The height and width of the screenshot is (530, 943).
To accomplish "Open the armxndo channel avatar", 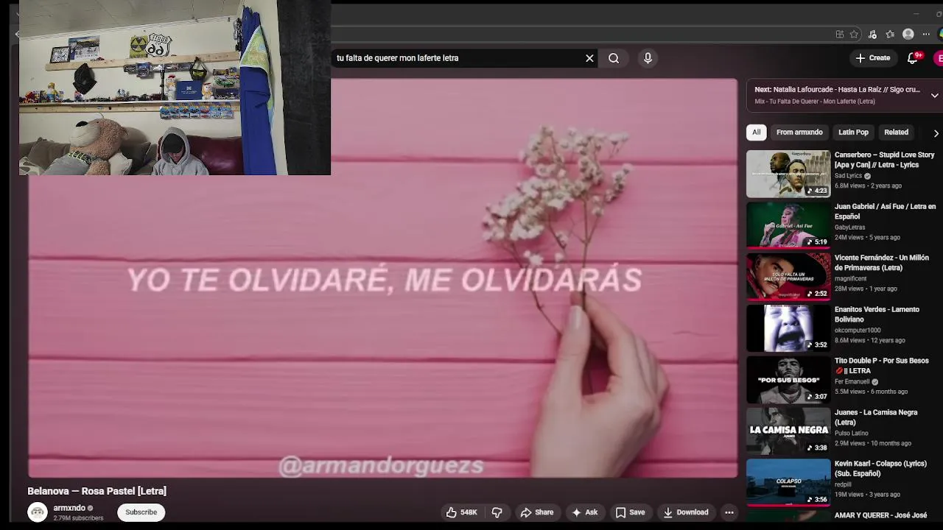I will (38, 512).
